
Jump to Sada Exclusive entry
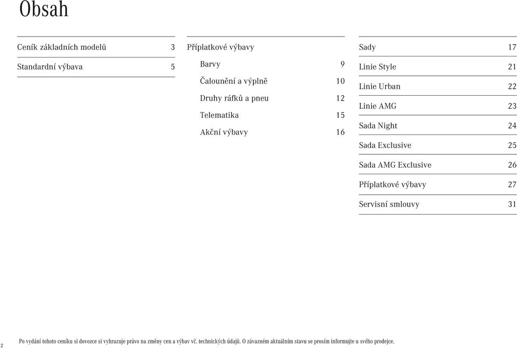(x=437, y=145)
